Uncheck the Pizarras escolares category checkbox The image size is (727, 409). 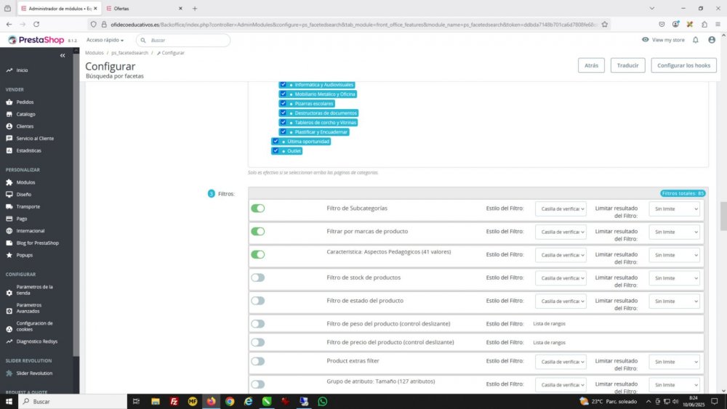(x=284, y=103)
